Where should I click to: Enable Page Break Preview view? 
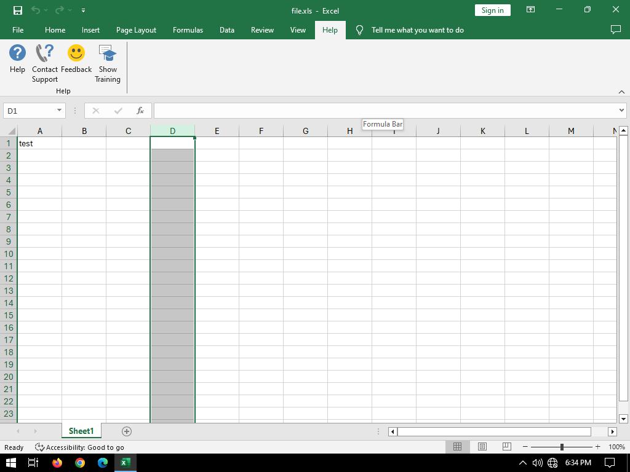point(507,447)
